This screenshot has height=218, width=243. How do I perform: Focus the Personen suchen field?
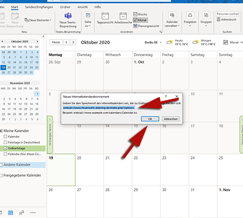228,14
